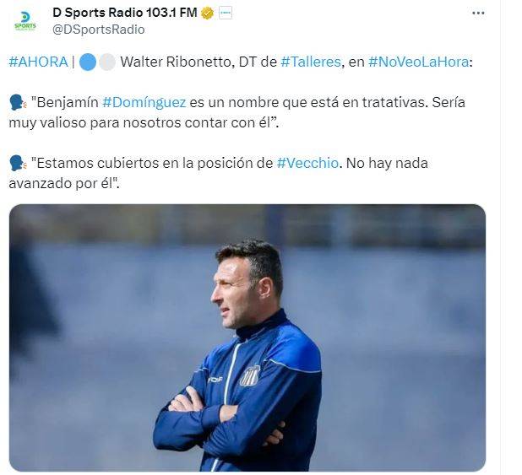This screenshot has height=475, width=522.
Task: Click the speaking head emoji before "Estamos cubiertos"
Action: (x=18, y=164)
